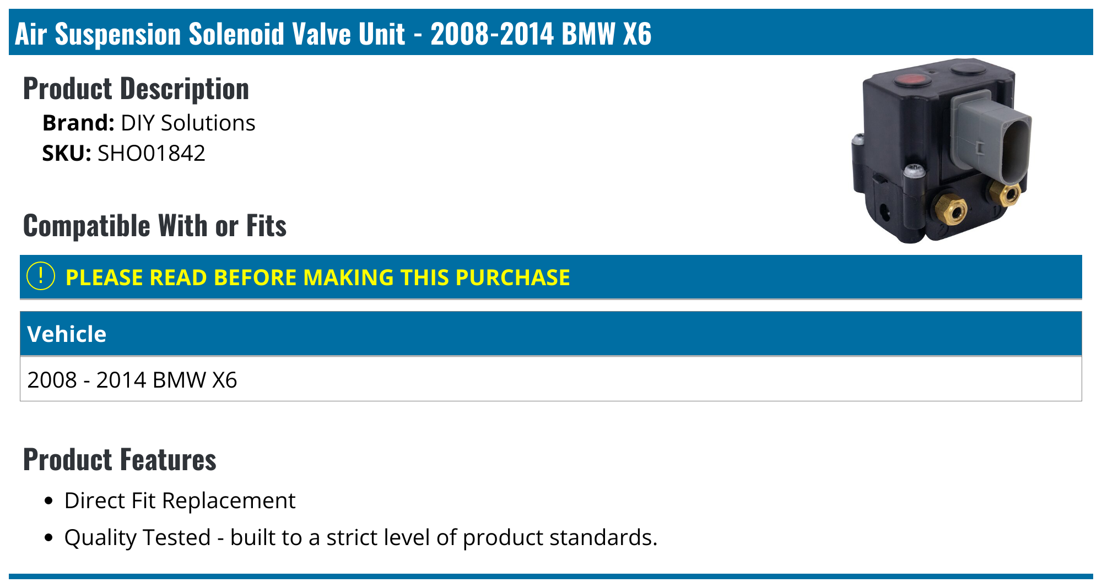Click the Product Description heading

(136, 89)
